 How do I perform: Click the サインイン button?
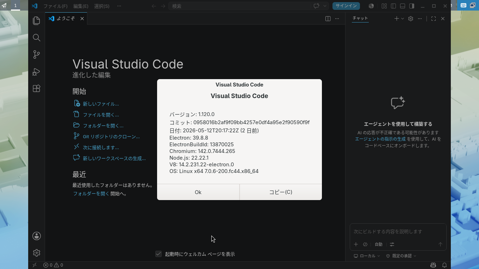346,6
